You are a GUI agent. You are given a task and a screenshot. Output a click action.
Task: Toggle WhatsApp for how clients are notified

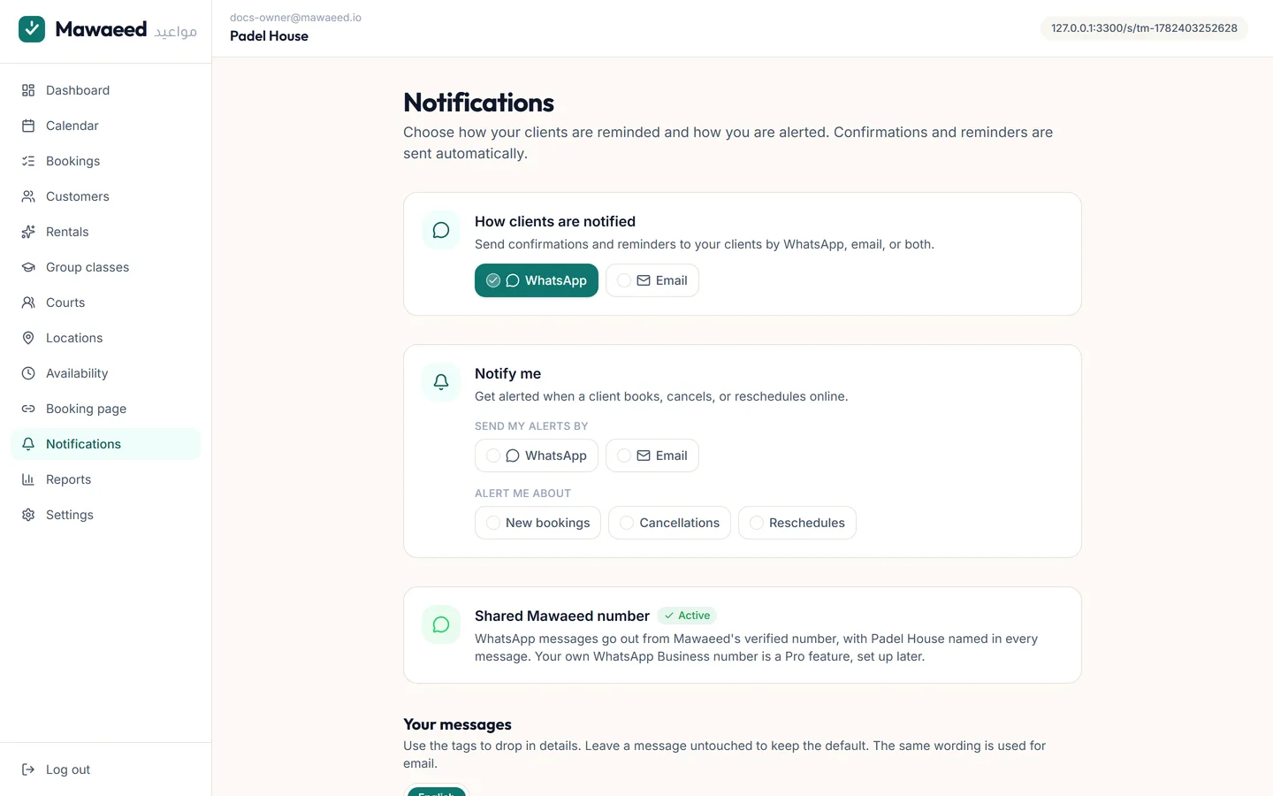click(537, 280)
